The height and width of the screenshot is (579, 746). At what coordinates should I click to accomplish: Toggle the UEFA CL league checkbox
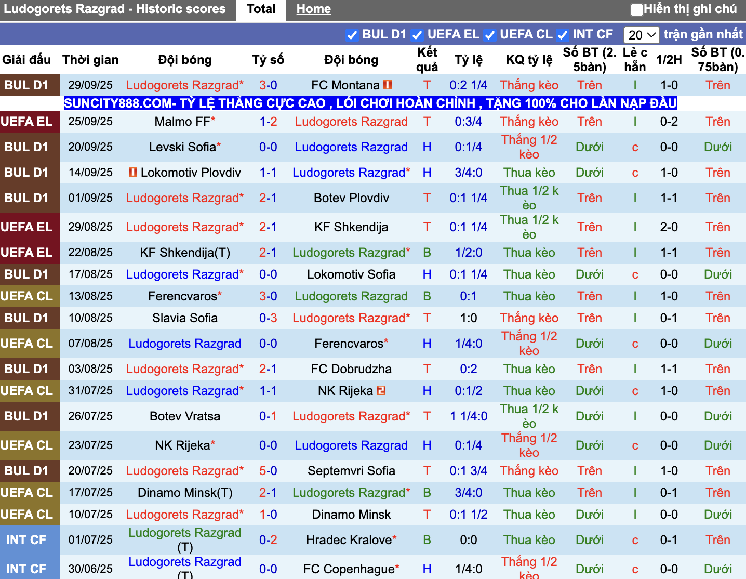click(x=489, y=35)
